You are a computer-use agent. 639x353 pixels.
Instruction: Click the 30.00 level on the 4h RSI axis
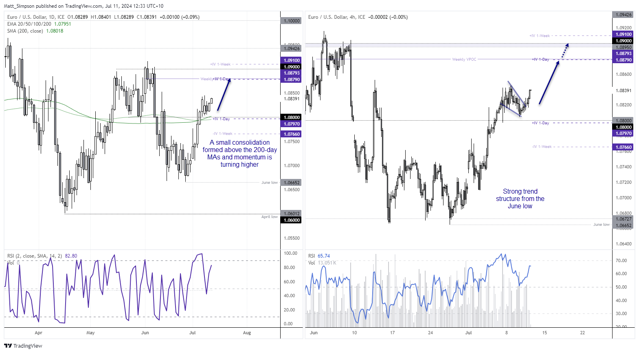click(x=621, y=313)
